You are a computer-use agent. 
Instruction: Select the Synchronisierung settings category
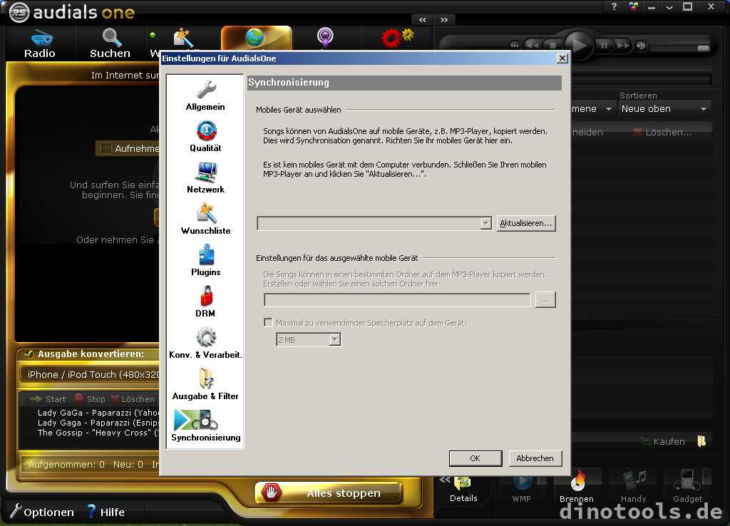click(205, 426)
